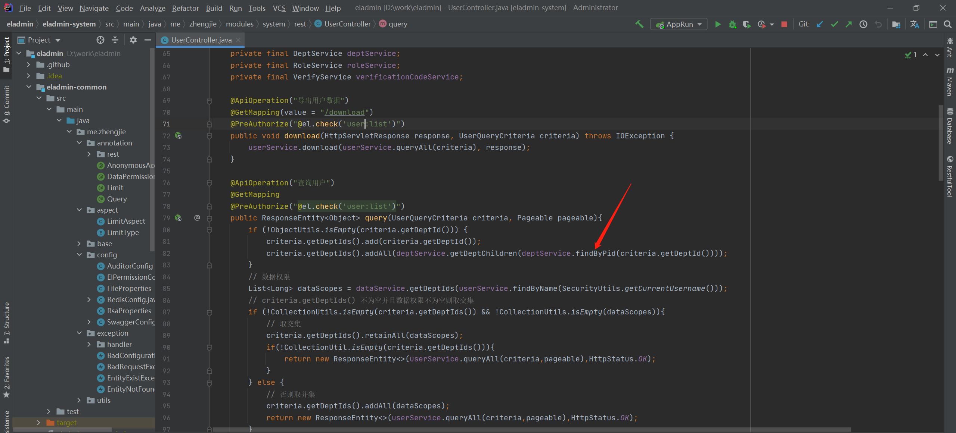Run with Coverage using the shield icon

click(x=747, y=24)
